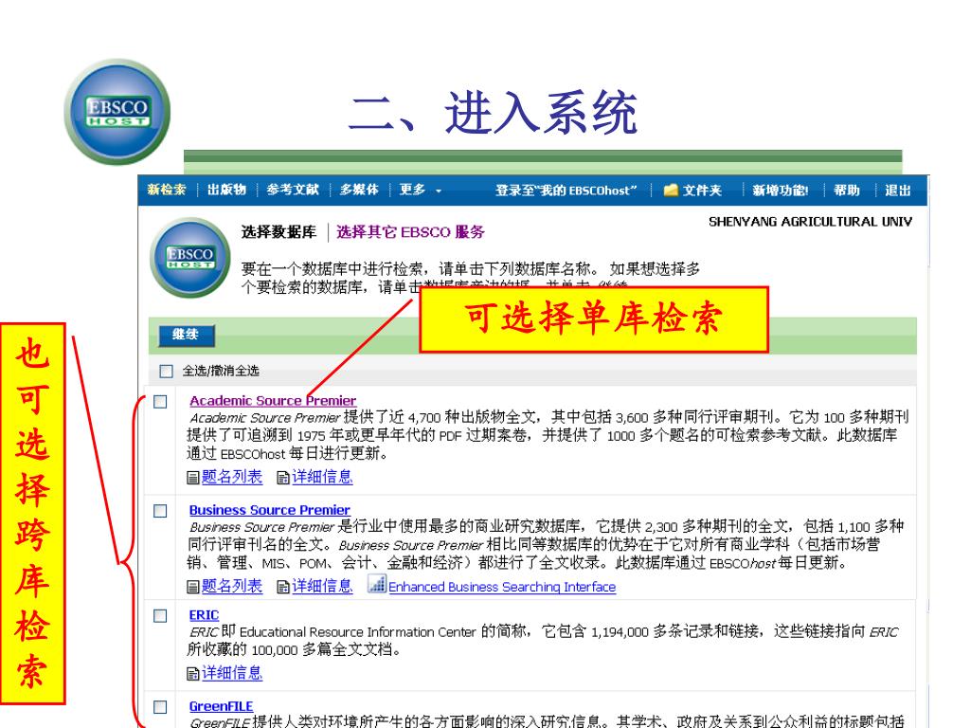Click the details icon under Business Source Premier

pos(282,586)
